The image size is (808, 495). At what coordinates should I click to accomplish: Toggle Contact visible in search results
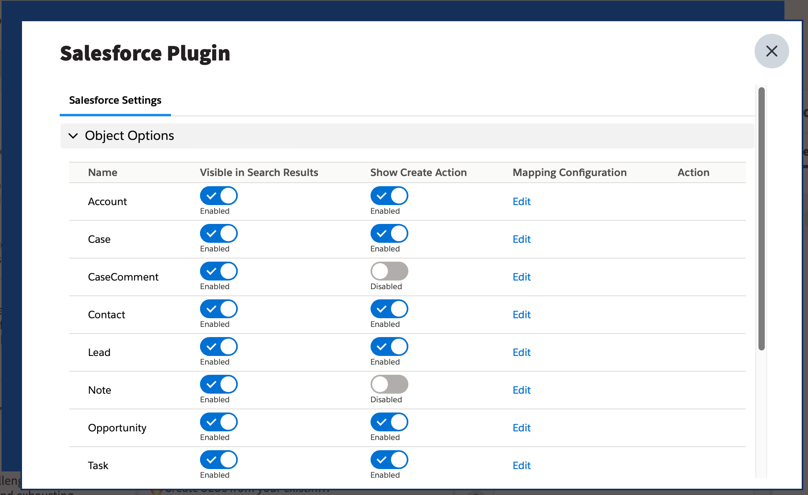pyautogui.click(x=219, y=309)
